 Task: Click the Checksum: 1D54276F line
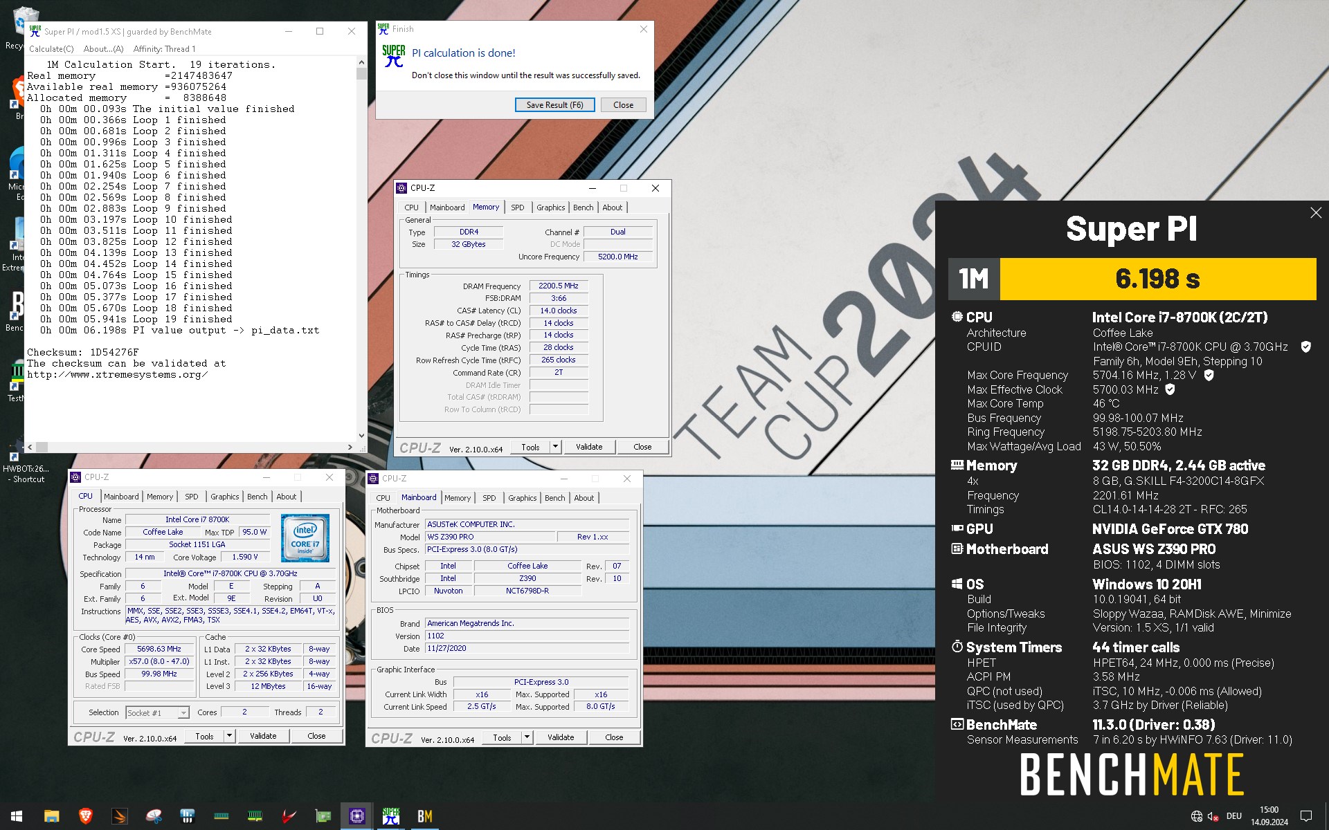pyautogui.click(x=83, y=352)
